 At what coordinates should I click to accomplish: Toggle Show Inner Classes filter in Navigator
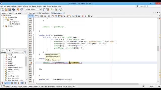15,83
